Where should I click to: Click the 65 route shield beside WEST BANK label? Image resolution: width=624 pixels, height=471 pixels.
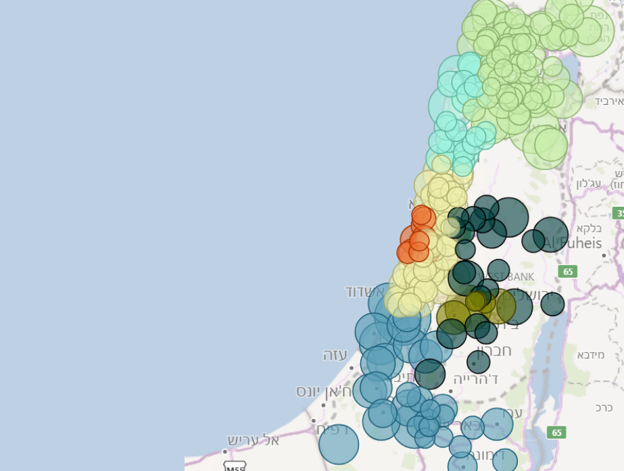568,272
